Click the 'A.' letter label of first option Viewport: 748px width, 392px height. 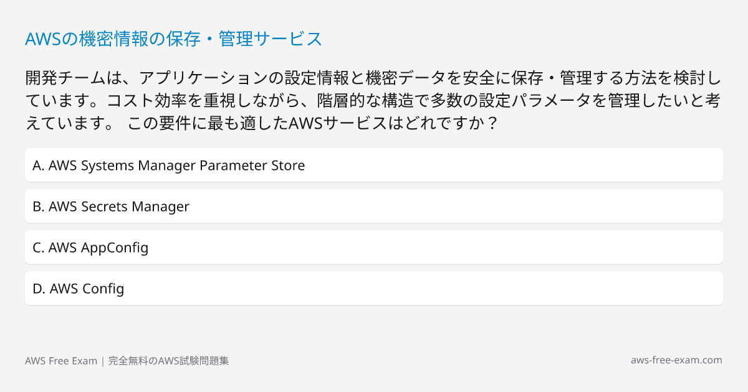(x=39, y=166)
